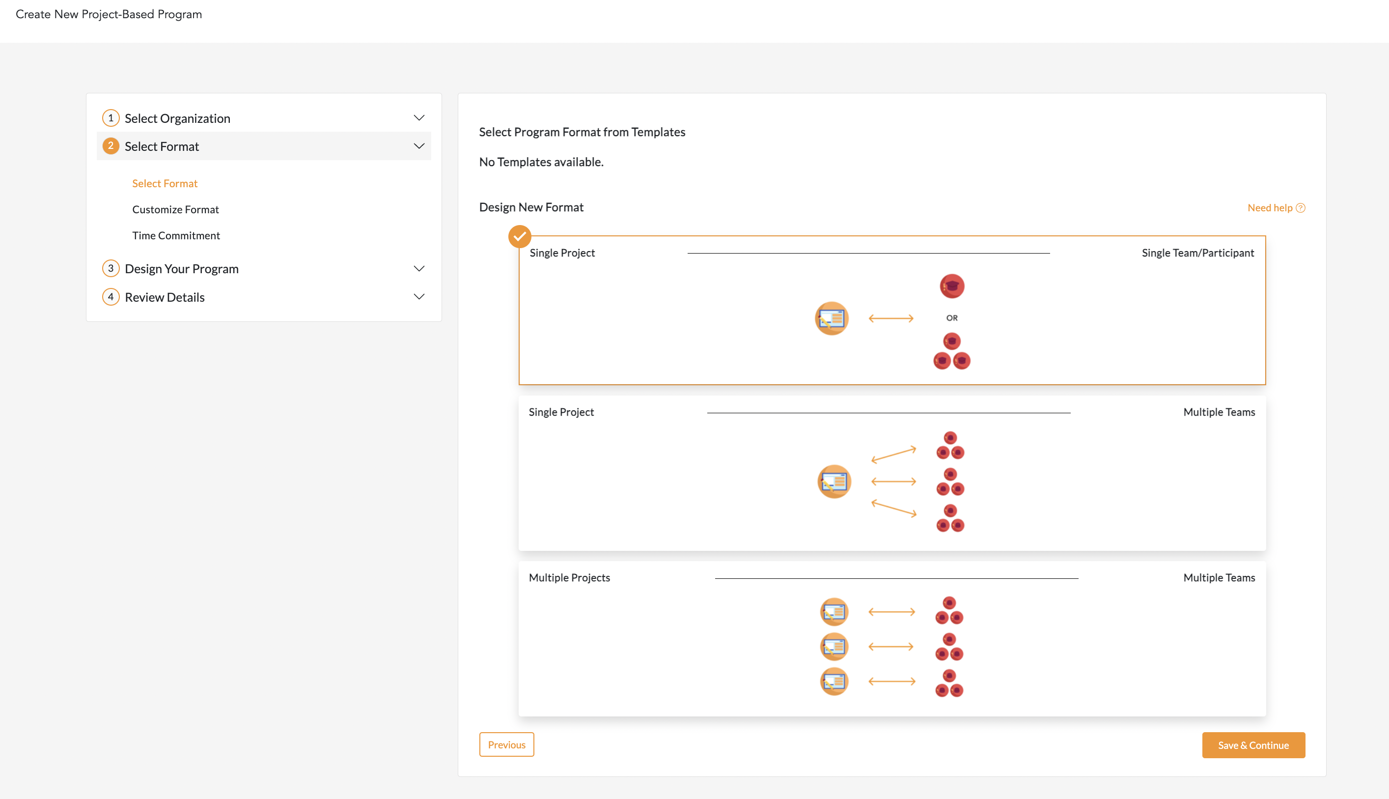This screenshot has width=1389, height=799.
Task: Click the orange checkmark on selected format
Action: coord(519,236)
